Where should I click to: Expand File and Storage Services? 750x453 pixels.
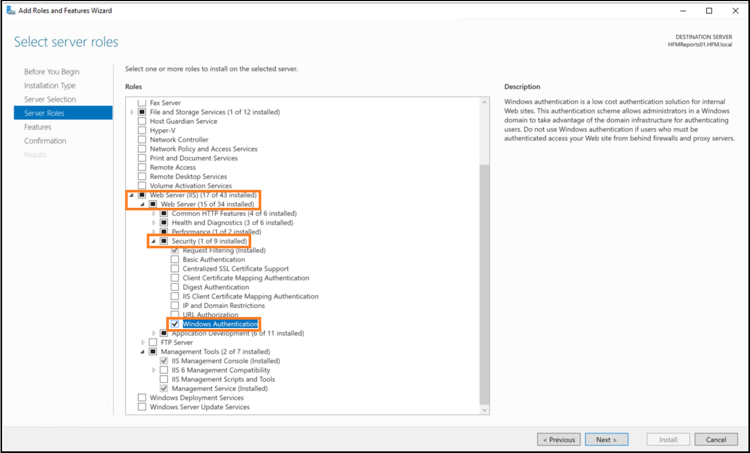(x=132, y=112)
